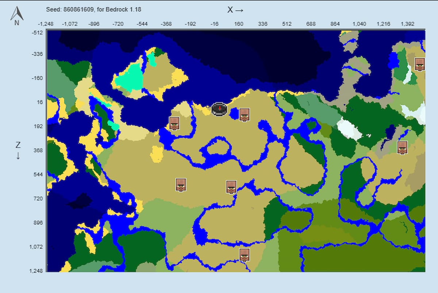Viewport: 438px width, 293px height.
Task: Click the 160 tick on X axis
Action: point(238,24)
